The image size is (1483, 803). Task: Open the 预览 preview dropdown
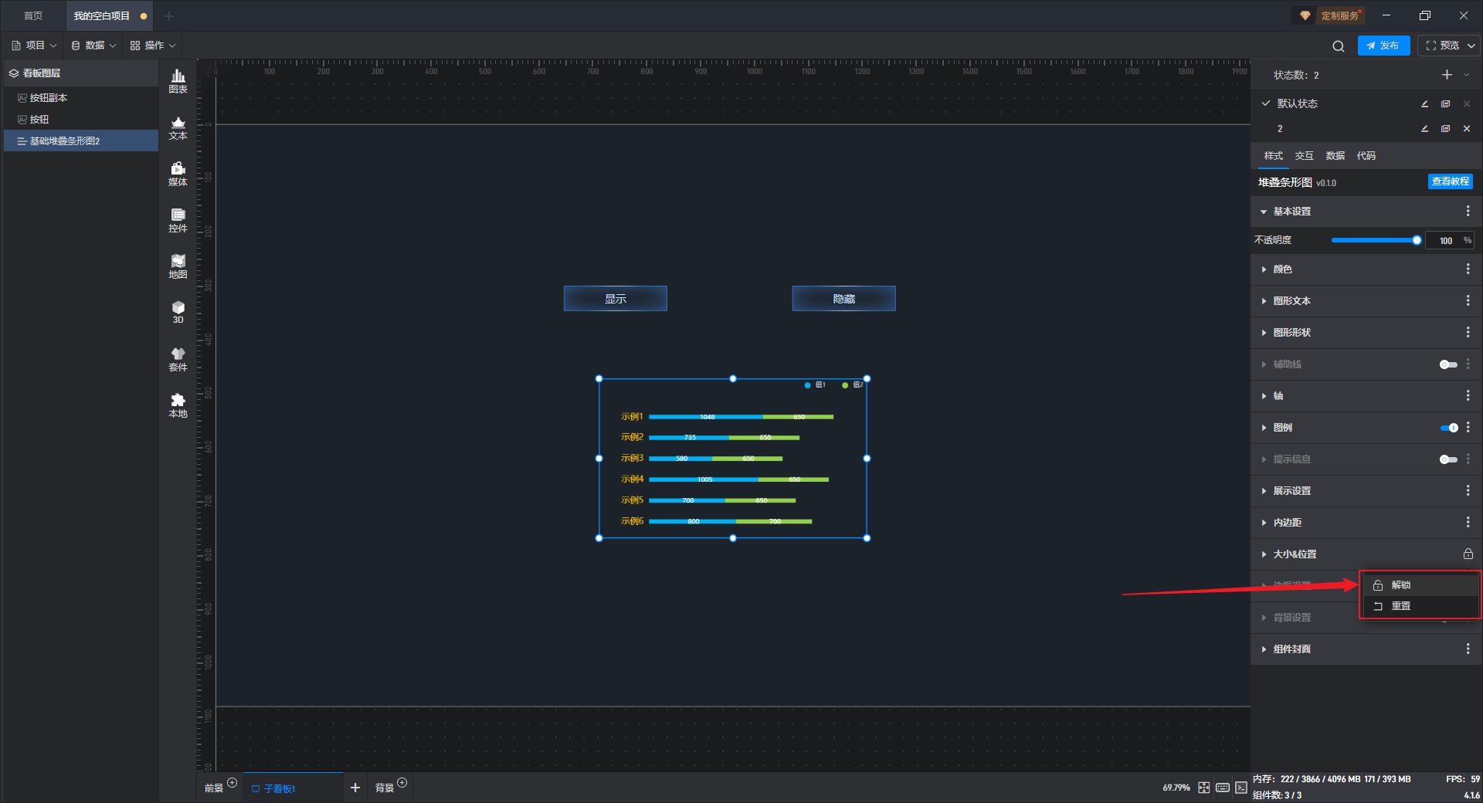pos(1471,46)
